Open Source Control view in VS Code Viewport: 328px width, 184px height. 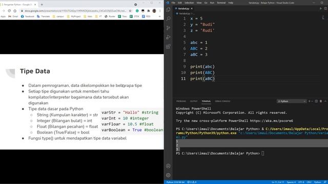click(x=168, y=28)
